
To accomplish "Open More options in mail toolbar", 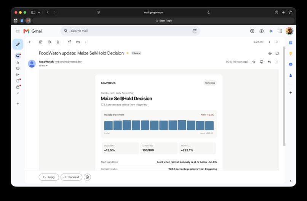I will (86, 42).
